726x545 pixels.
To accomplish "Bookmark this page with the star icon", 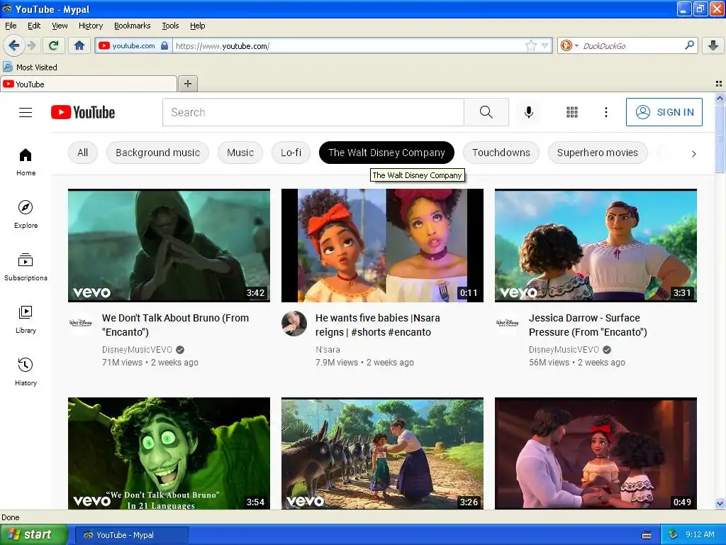I will (x=530, y=45).
